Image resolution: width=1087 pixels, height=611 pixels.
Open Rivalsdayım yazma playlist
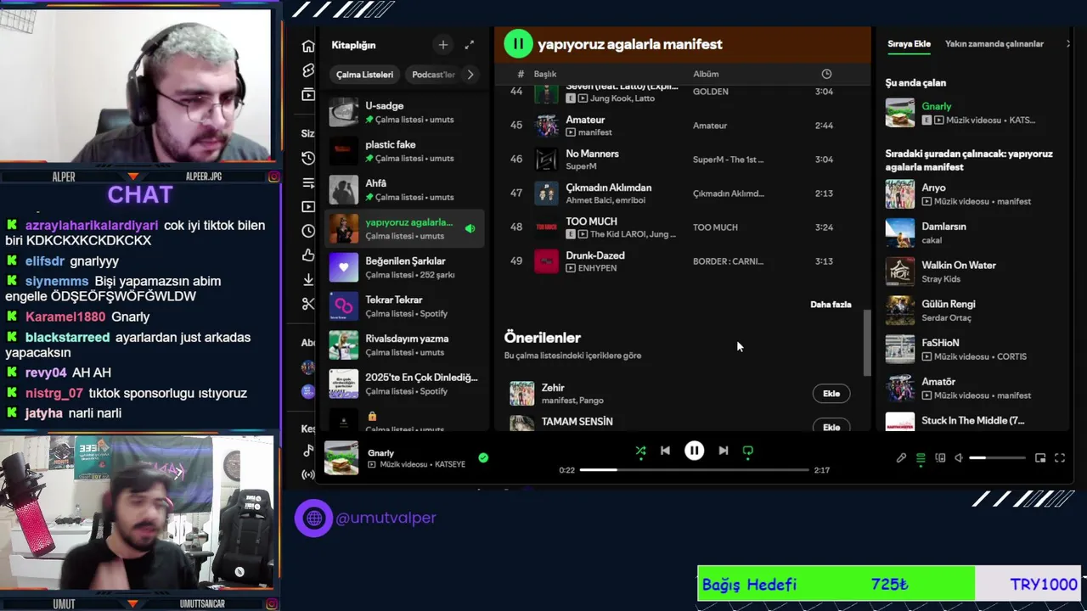[x=404, y=345]
